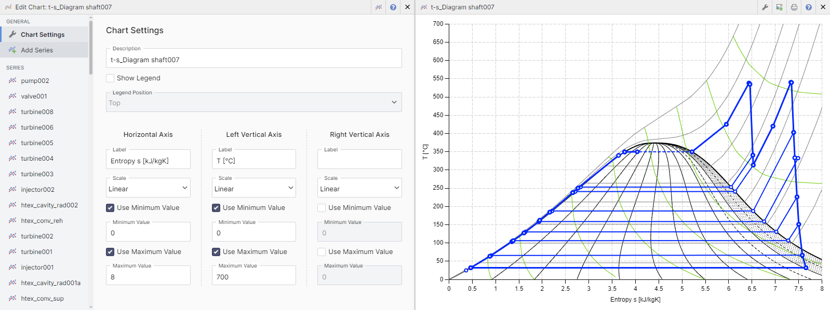Open help for the diagram panel
Image resolution: width=830 pixels, height=310 pixels.
coord(809,7)
